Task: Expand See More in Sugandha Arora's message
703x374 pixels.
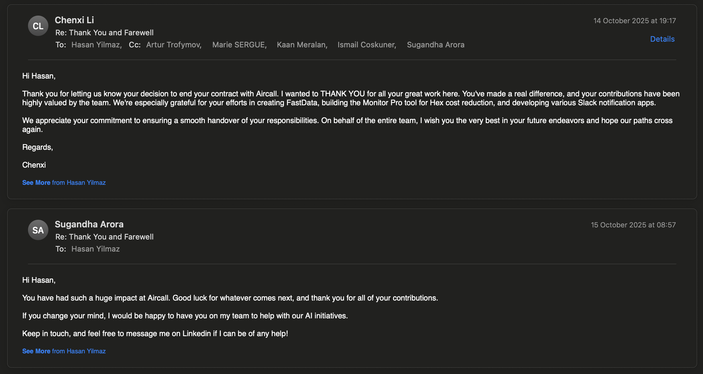Action: (36, 351)
